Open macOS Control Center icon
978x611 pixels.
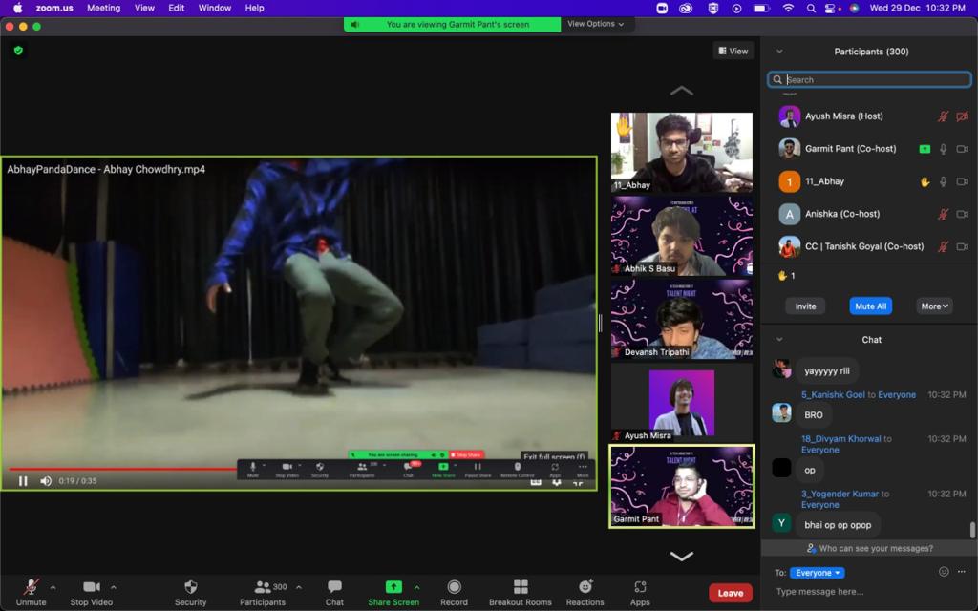pos(830,8)
